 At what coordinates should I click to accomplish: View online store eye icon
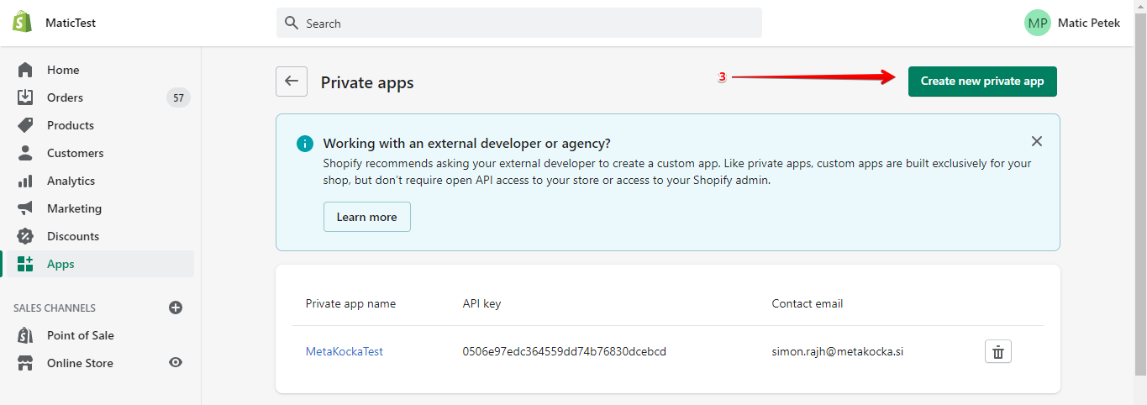176,363
